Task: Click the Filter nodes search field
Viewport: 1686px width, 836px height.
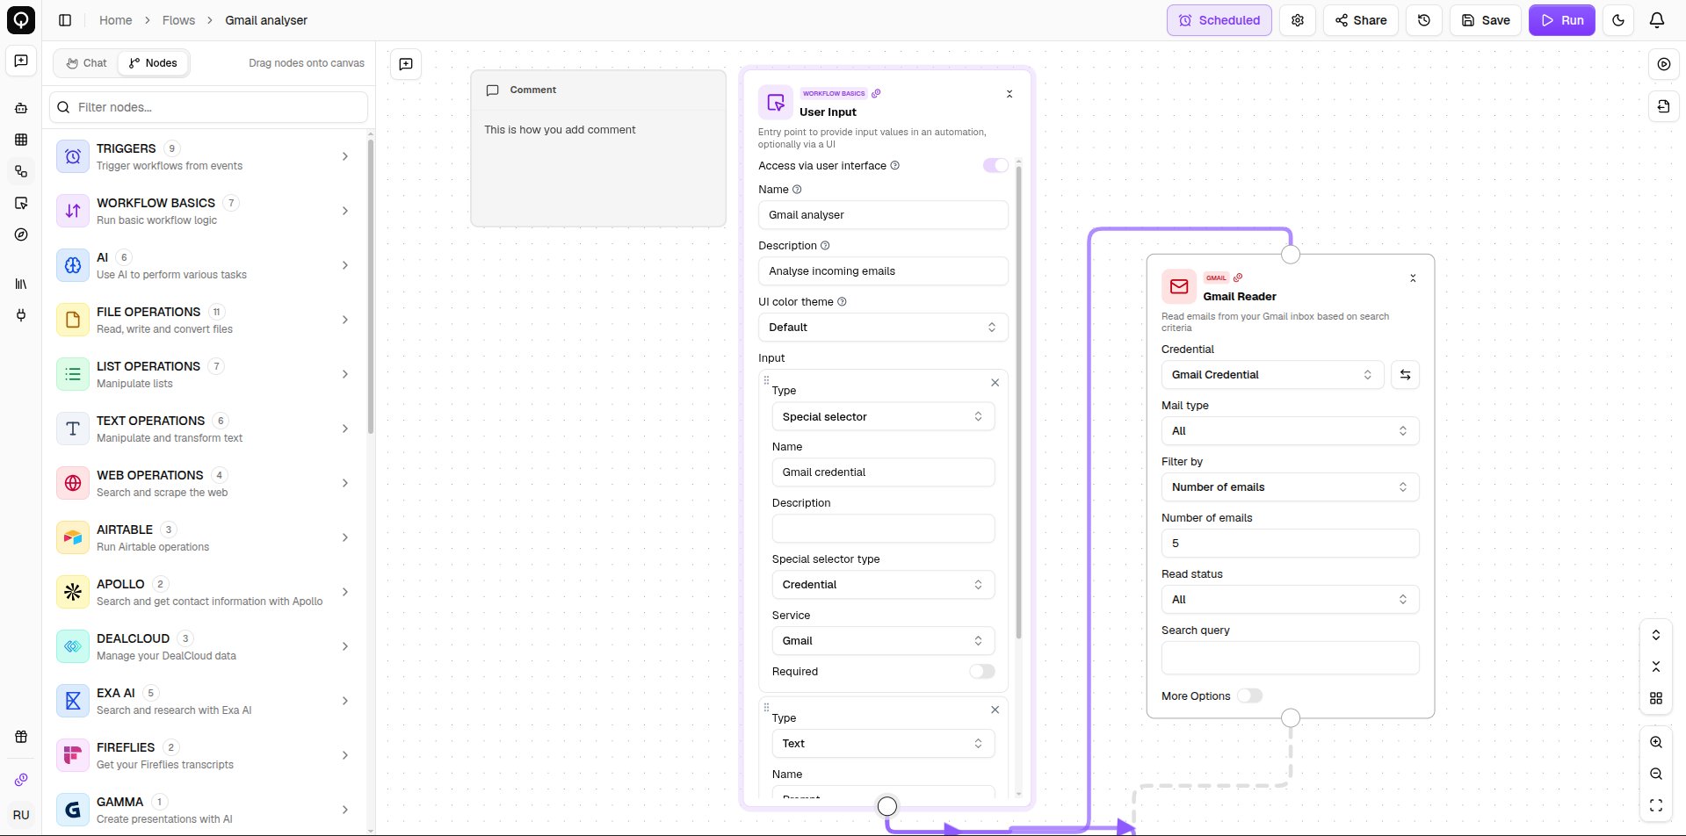Action: pos(209,107)
